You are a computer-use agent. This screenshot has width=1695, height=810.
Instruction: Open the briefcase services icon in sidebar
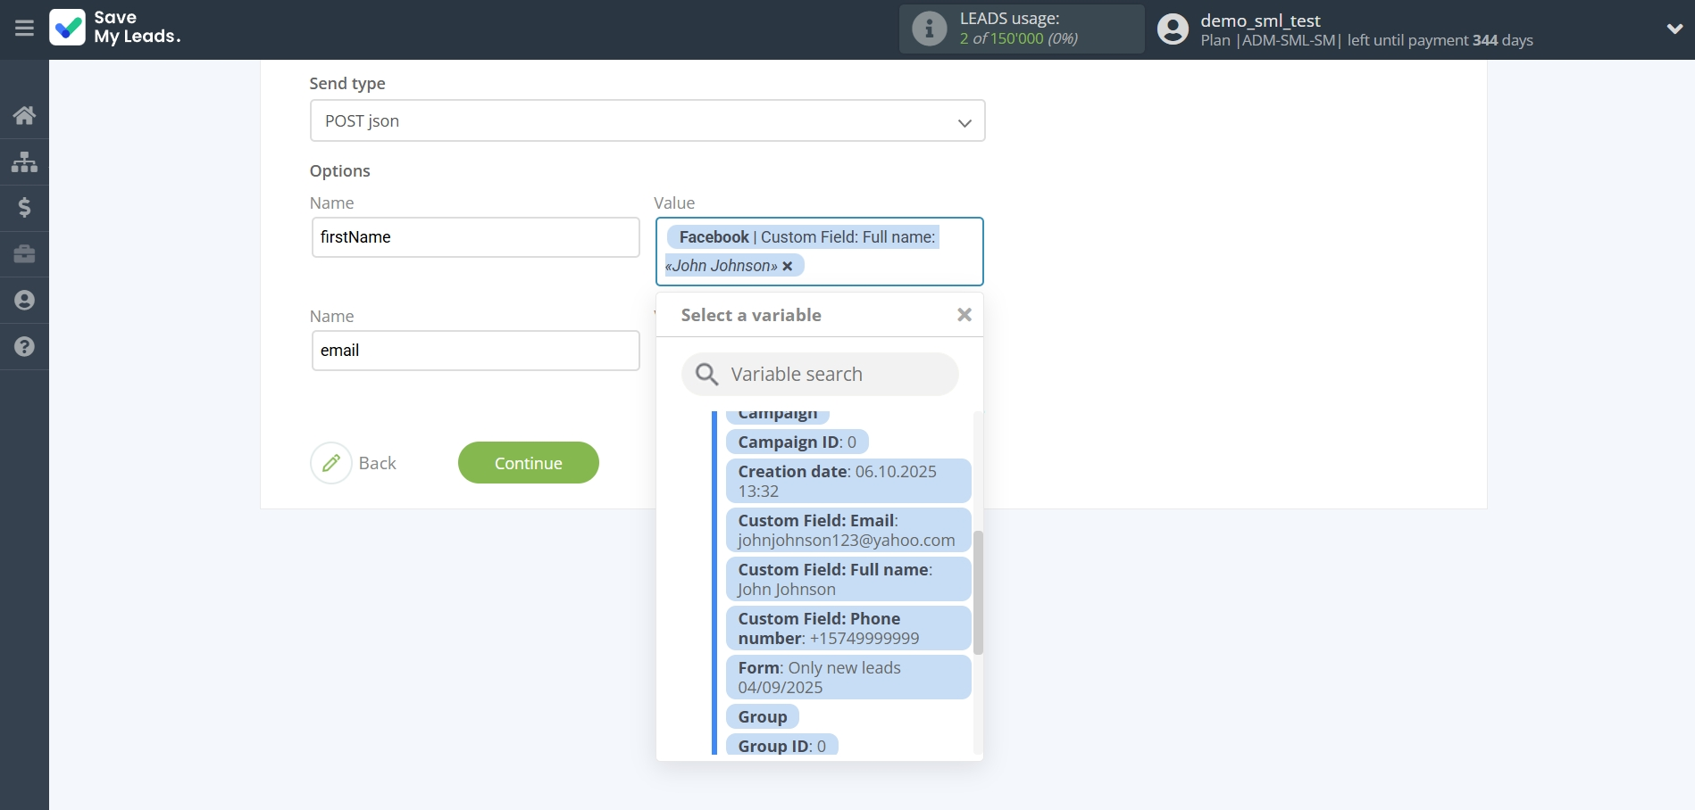pos(24,254)
